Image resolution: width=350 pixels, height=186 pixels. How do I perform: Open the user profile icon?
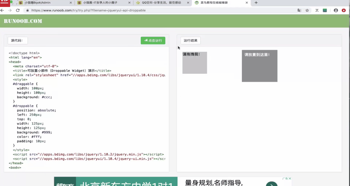pos(336,10)
